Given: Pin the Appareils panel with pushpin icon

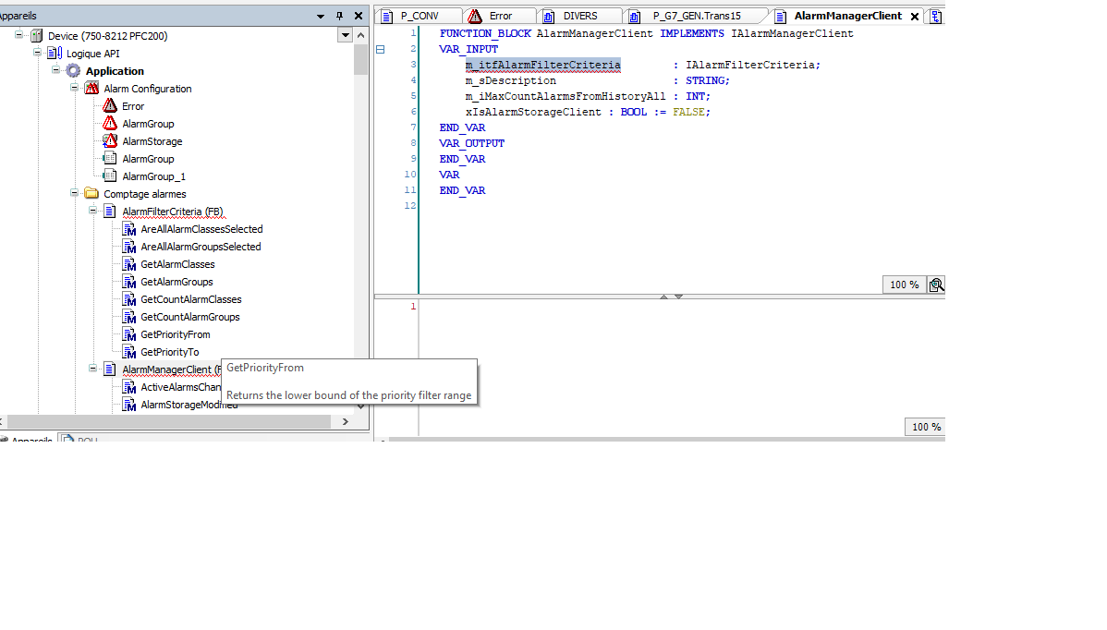Looking at the screenshot, I should coord(339,16).
